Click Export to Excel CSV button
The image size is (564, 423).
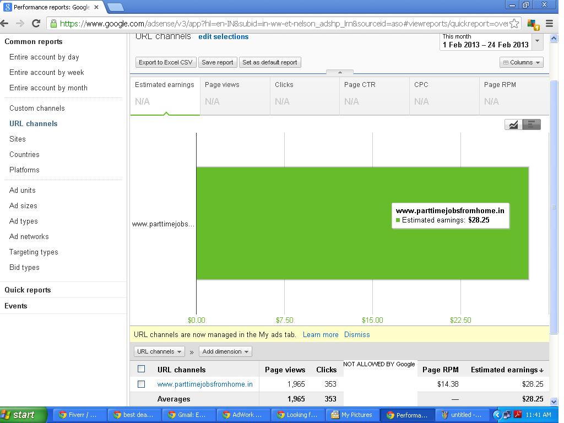[x=166, y=63]
